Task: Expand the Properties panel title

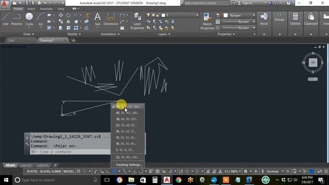Action: click(x=226, y=34)
